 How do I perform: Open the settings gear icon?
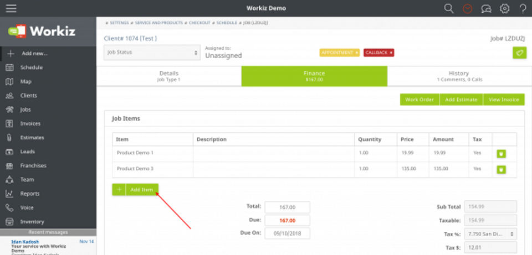(505, 8)
